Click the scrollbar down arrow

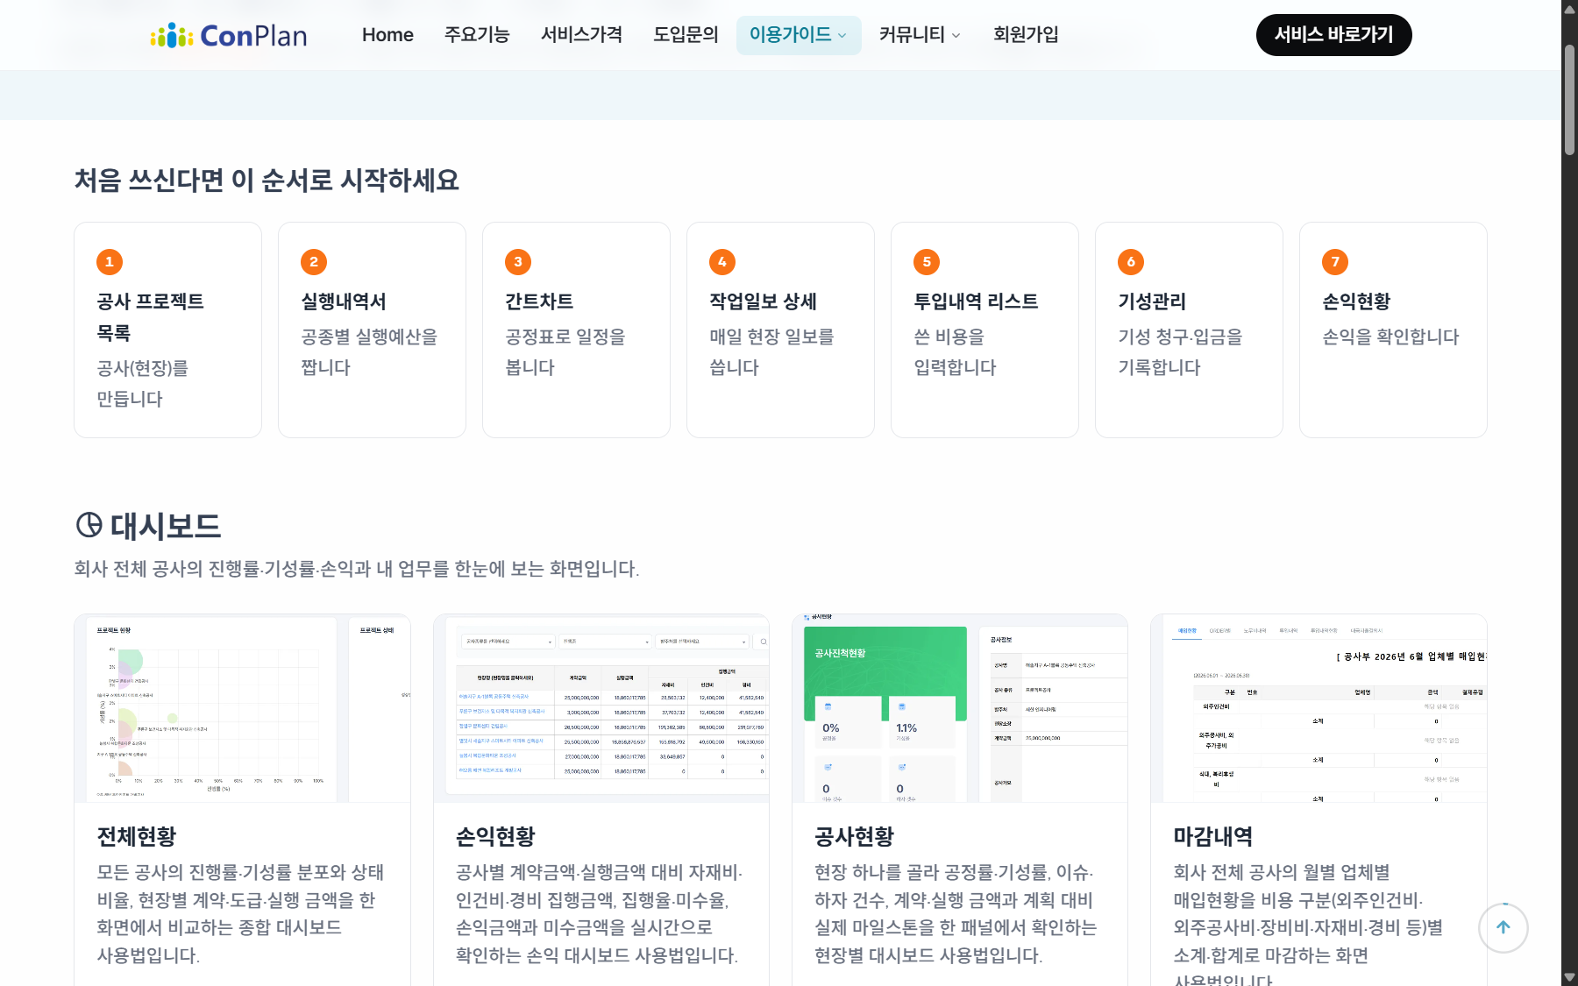pyautogui.click(x=1569, y=978)
